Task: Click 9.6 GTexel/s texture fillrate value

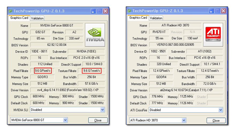Action: [92, 71]
